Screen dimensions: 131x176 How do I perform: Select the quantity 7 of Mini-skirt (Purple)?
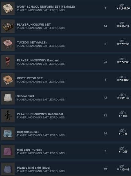click(x=105, y=151)
